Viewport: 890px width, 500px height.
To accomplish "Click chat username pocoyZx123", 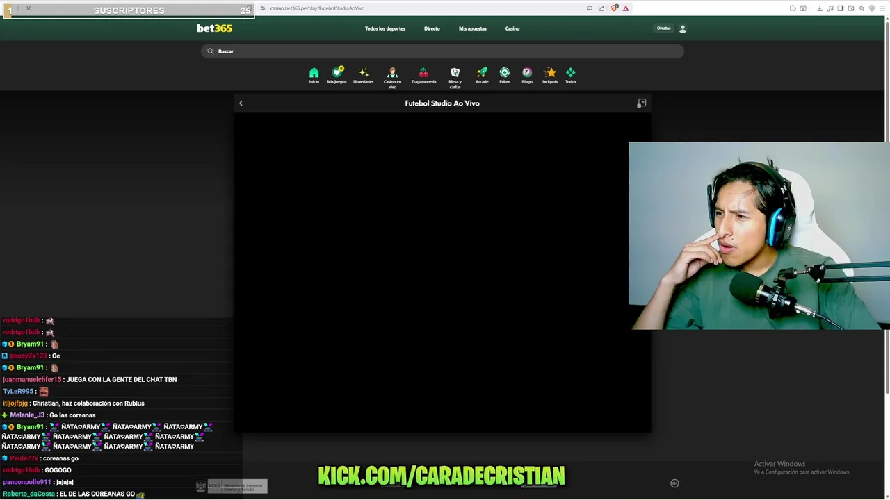I will [x=29, y=356].
